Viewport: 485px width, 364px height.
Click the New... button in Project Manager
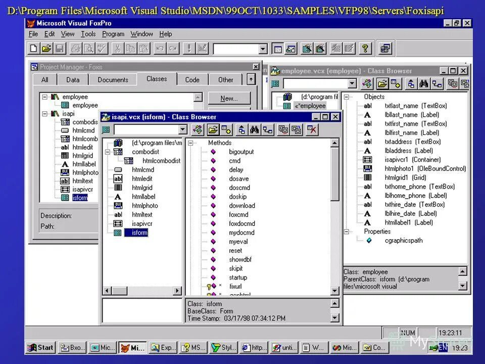click(x=229, y=99)
